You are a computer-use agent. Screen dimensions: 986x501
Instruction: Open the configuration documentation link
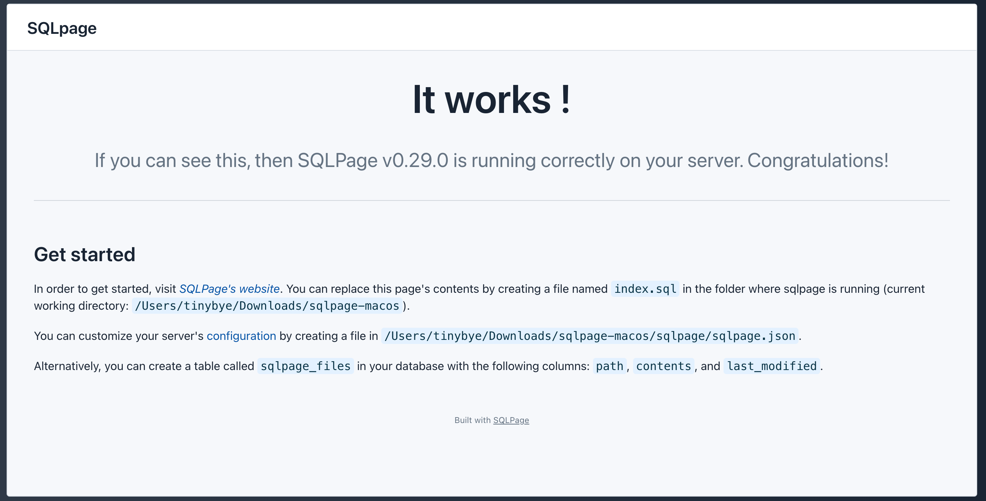(241, 336)
